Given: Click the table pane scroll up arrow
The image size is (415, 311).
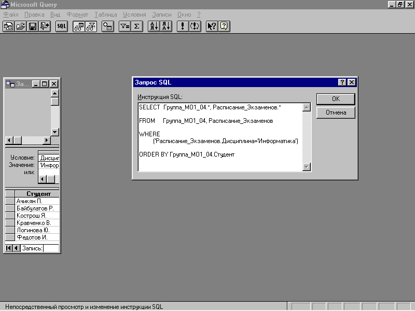Looking at the screenshot, I should 55,93.
